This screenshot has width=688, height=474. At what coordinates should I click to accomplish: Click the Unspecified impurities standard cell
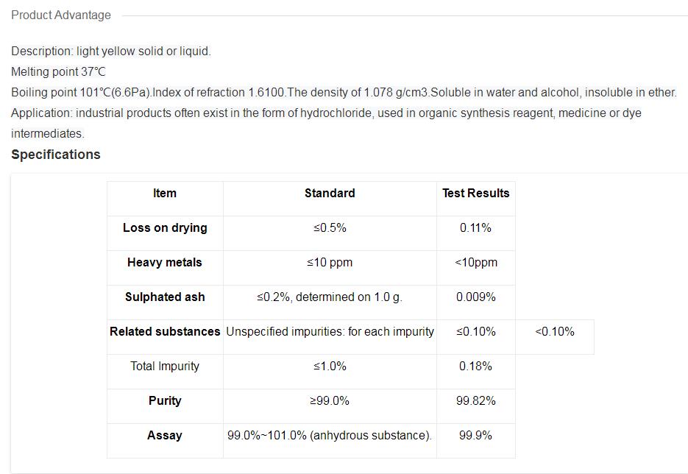point(330,332)
